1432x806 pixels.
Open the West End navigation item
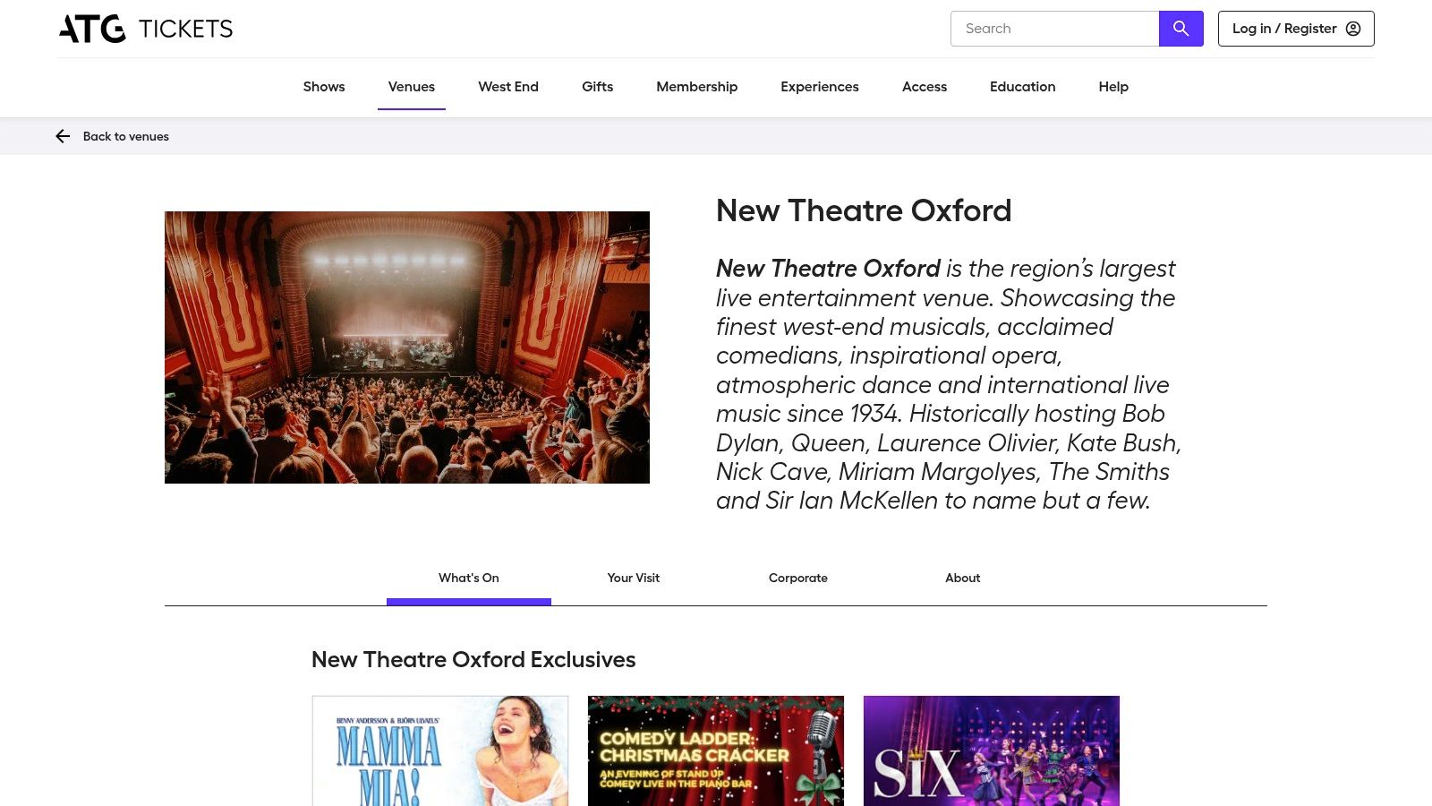click(507, 87)
